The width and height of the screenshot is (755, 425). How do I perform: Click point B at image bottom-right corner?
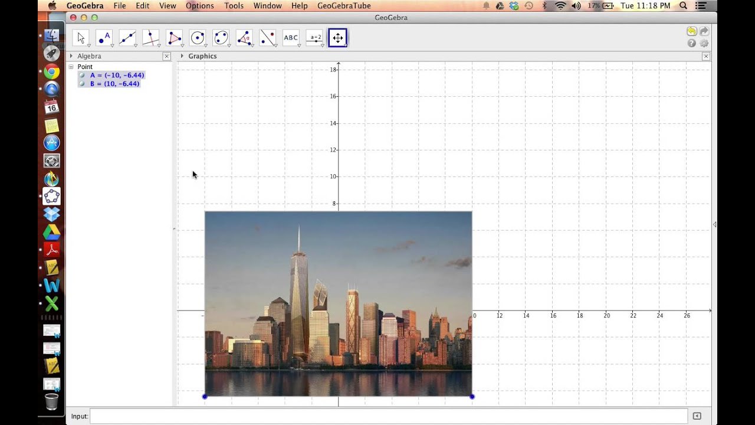[x=472, y=397]
